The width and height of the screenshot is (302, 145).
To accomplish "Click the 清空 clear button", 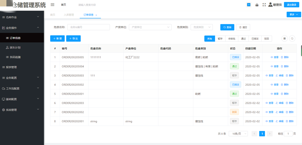I will [x=243, y=27].
